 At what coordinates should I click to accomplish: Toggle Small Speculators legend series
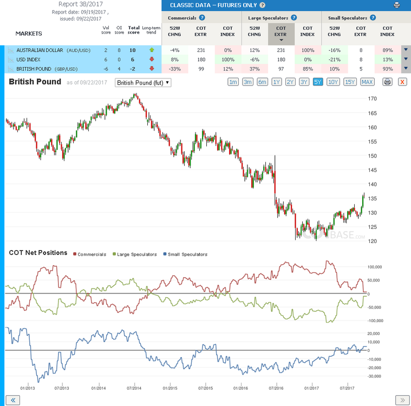coord(185,254)
